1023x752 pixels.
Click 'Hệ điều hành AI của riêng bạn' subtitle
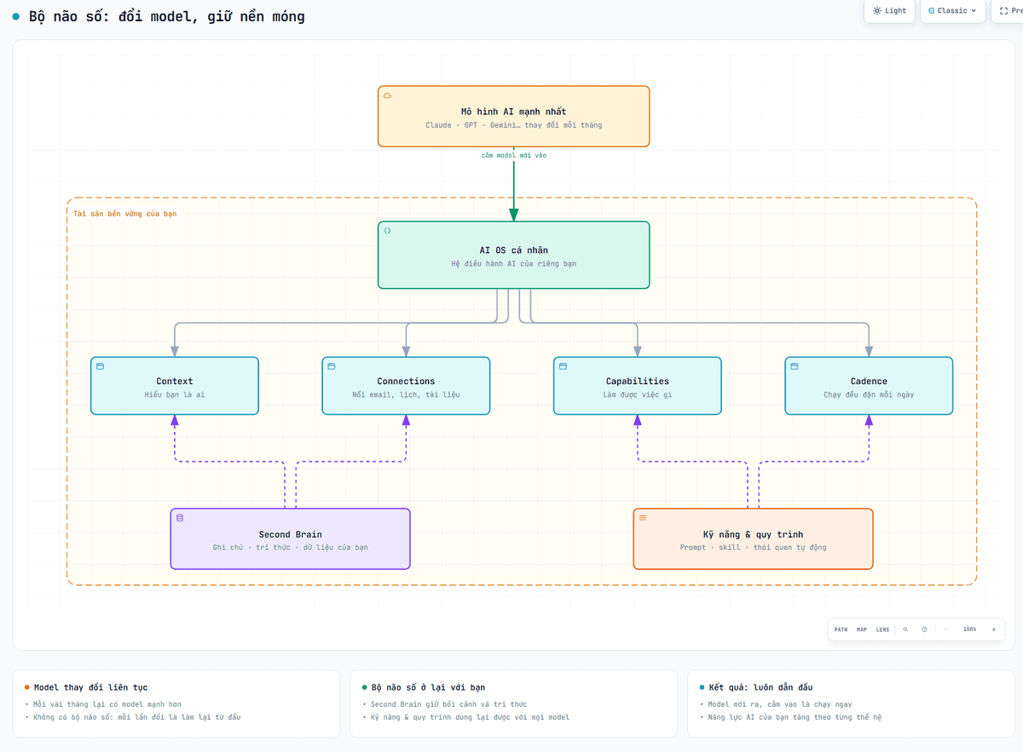514,264
